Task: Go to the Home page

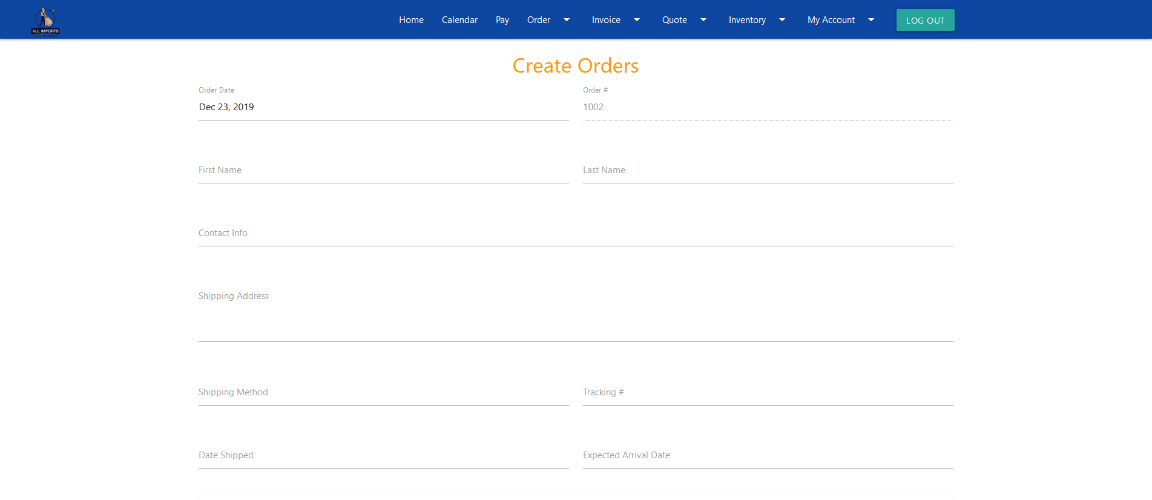Action: 411,20
